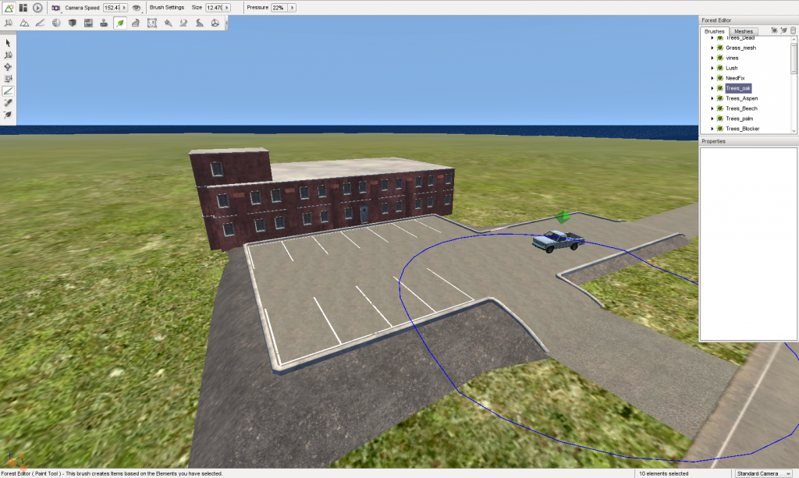Click the Add Brush Group icon

click(x=774, y=30)
